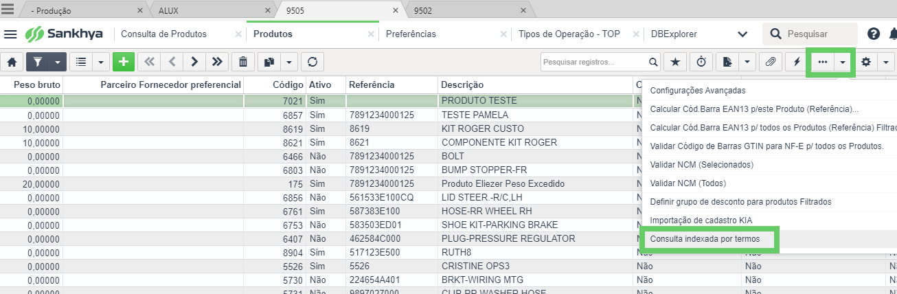Click the export document icon
This screenshot has height=294, width=897.
727,62
